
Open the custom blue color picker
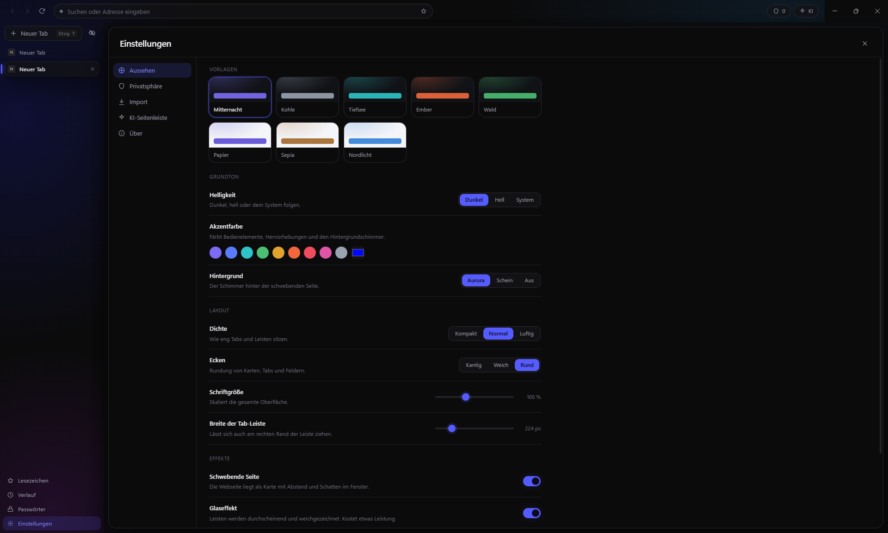click(358, 253)
